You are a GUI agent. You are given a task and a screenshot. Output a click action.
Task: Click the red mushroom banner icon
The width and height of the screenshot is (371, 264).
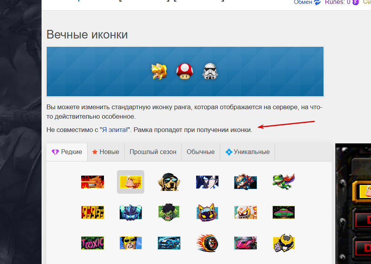[x=185, y=71]
